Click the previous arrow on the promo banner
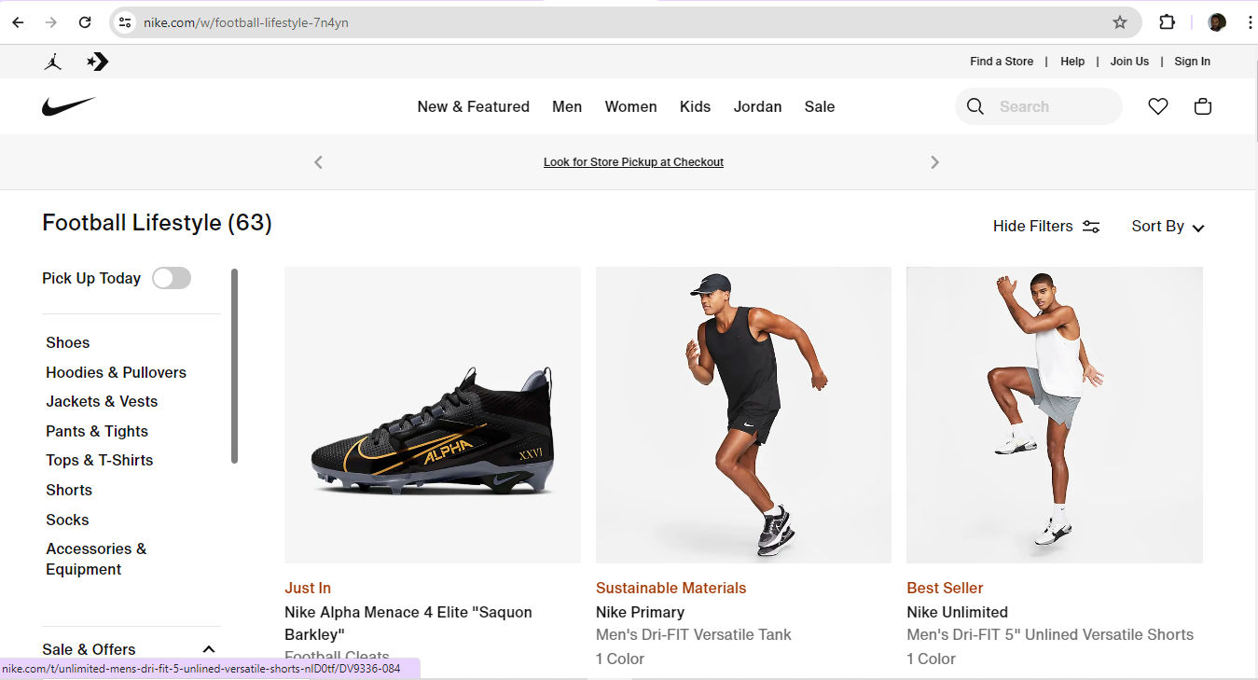Screen dimensions: 1258x680 pyautogui.click(x=318, y=161)
